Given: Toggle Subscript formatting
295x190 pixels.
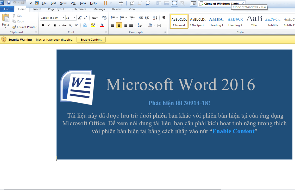Looking at the screenshot, I should point(71,25).
